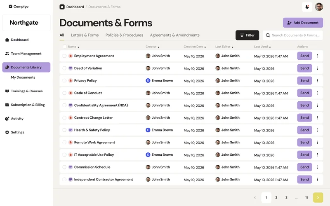Go to previous page with left chevron
Image resolution: width=330 pixels, height=206 pixels.
coord(255,197)
